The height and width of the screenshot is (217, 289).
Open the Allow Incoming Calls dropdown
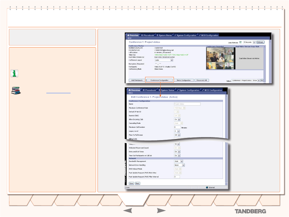point(177,119)
